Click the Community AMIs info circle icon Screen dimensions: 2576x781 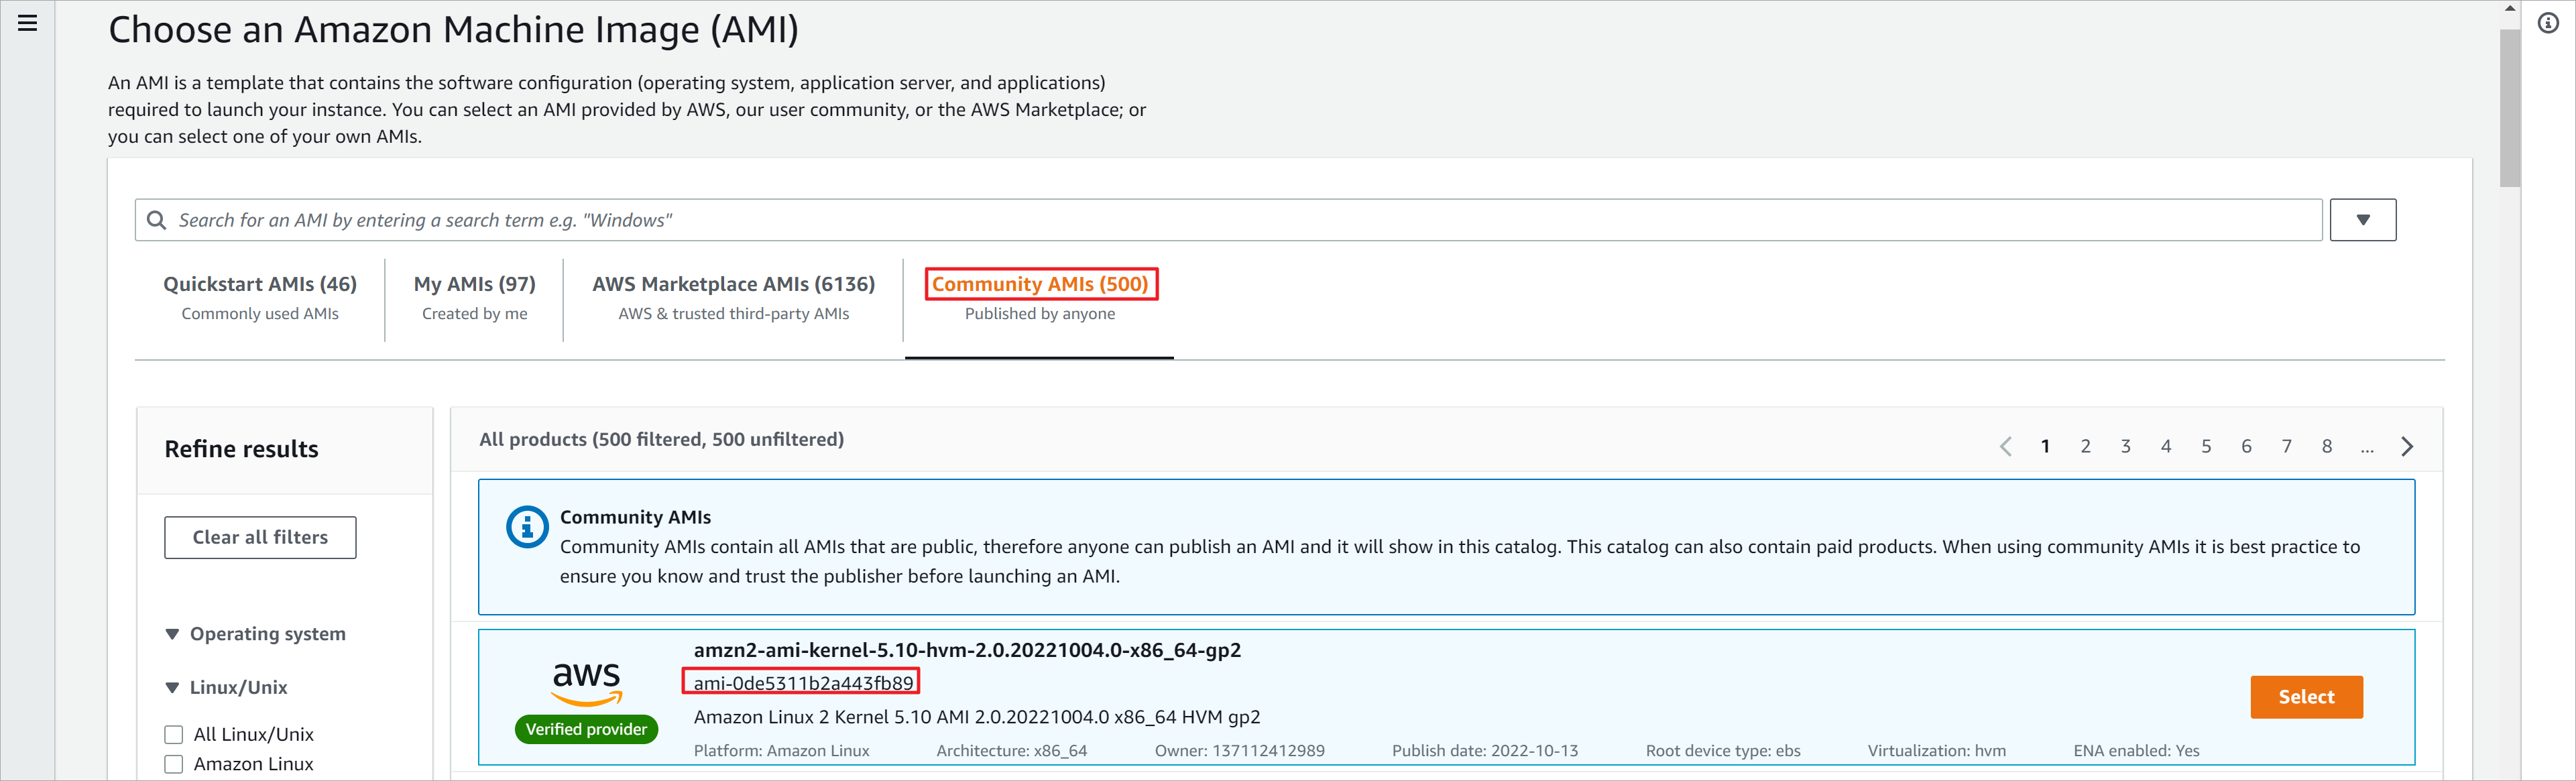(527, 527)
